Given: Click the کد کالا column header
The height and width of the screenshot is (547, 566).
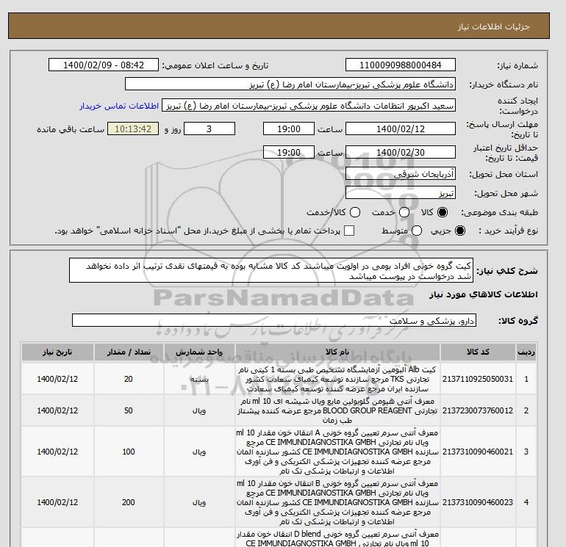Looking at the screenshot, I should click(x=478, y=352).
